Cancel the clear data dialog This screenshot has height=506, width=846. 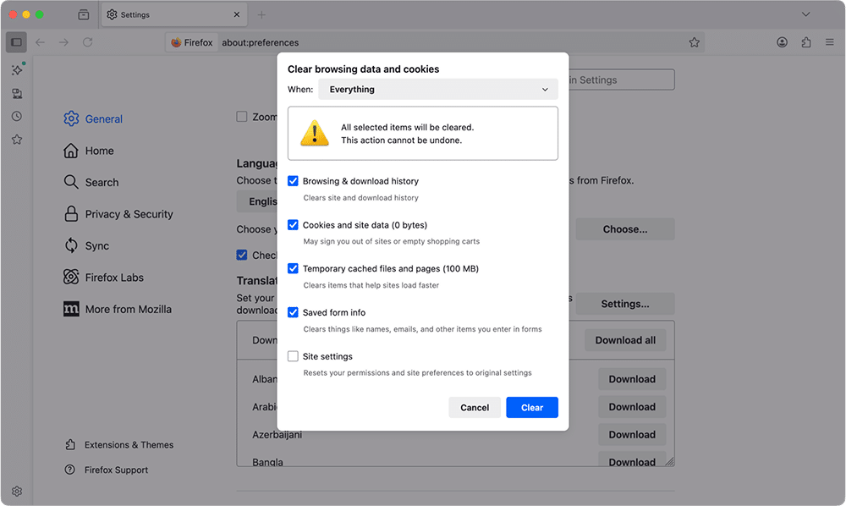coord(475,407)
